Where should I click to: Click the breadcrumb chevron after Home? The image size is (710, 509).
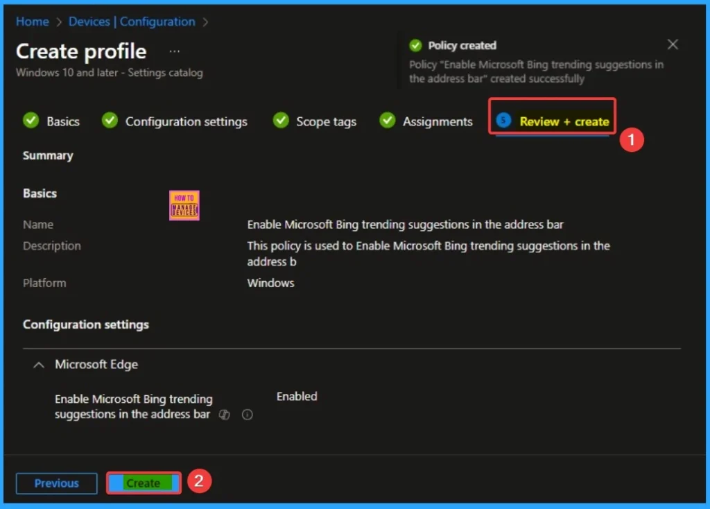[x=59, y=21]
